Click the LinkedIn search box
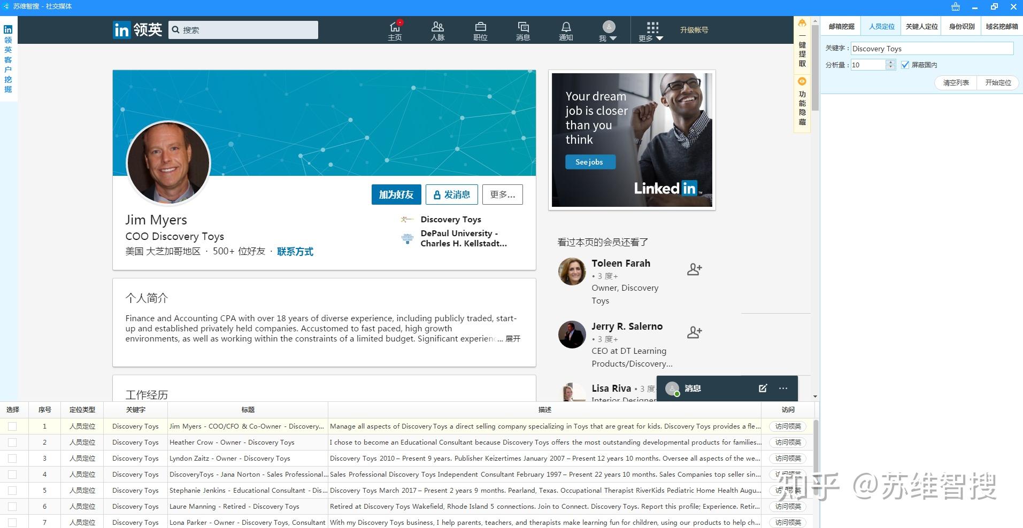The width and height of the screenshot is (1023, 528). [x=243, y=30]
